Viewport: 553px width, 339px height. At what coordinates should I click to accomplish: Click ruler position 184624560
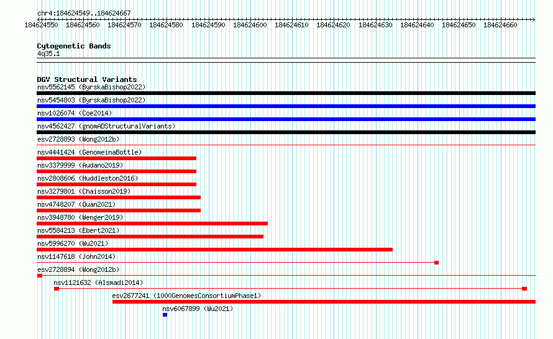tap(83, 25)
